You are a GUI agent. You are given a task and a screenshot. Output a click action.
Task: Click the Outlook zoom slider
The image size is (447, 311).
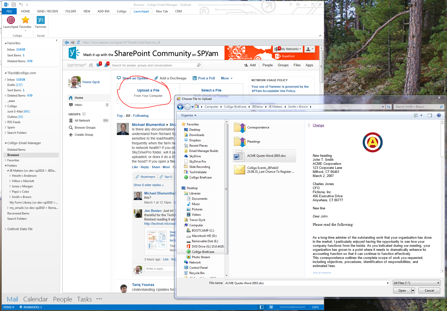(293, 307)
